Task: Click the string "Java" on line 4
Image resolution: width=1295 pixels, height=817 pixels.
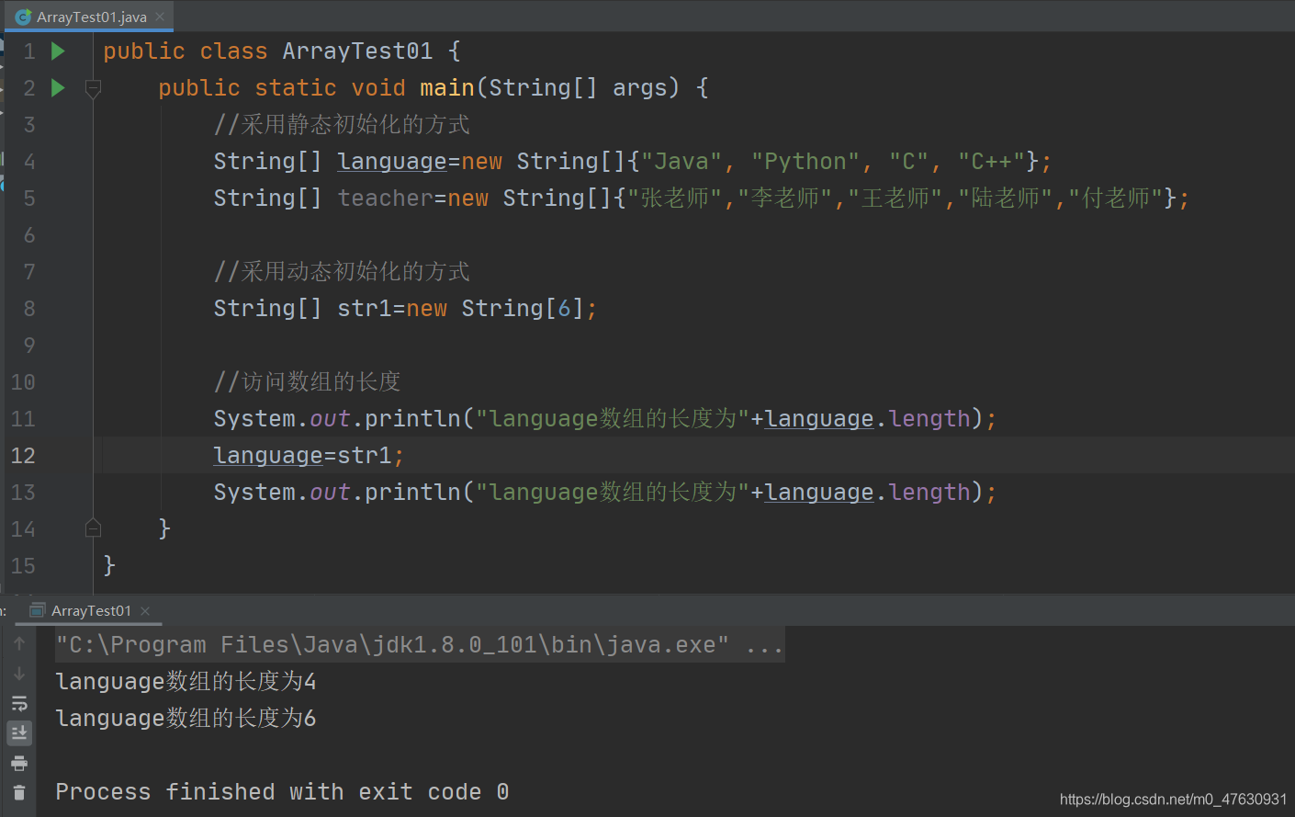Action: (x=681, y=162)
